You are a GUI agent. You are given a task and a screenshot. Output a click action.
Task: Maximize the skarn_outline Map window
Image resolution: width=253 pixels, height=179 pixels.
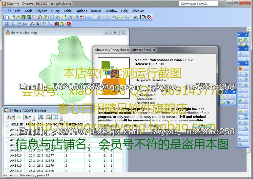tap(115, 33)
